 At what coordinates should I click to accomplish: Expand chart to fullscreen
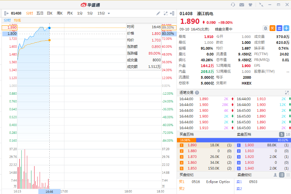point(166,13)
